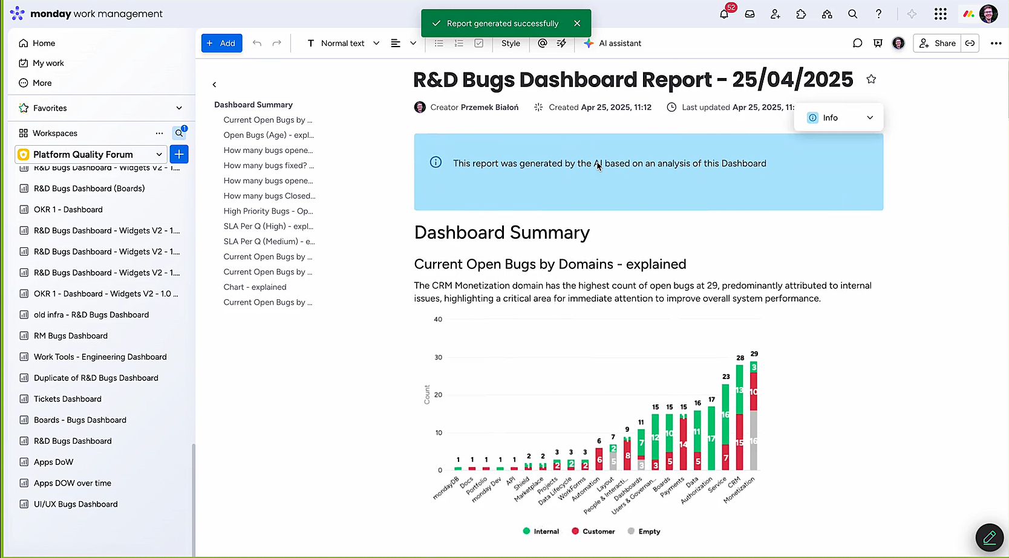The width and height of the screenshot is (1009, 558).
Task: Go to My work in navigation
Action: [x=48, y=63]
